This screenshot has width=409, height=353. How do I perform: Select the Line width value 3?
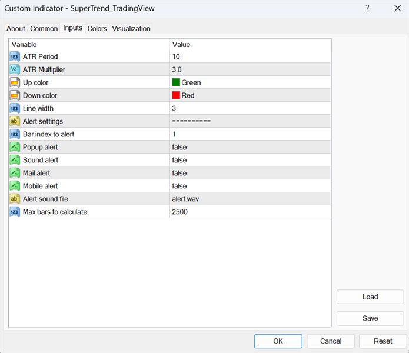pos(174,108)
